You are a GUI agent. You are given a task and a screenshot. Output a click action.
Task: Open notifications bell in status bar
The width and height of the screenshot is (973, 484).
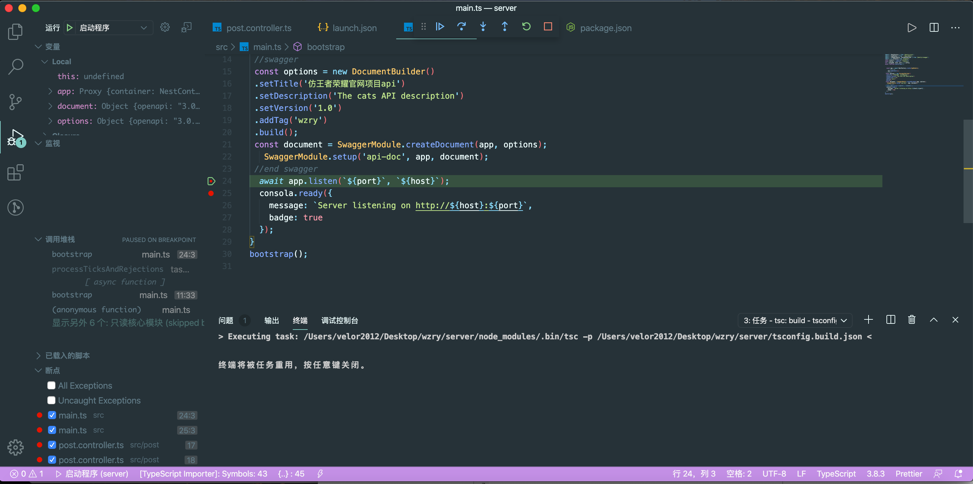coord(958,474)
